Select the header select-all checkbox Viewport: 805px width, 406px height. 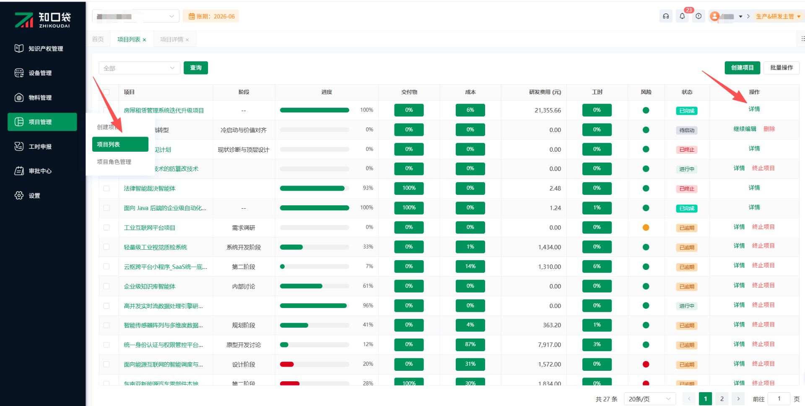click(106, 92)
